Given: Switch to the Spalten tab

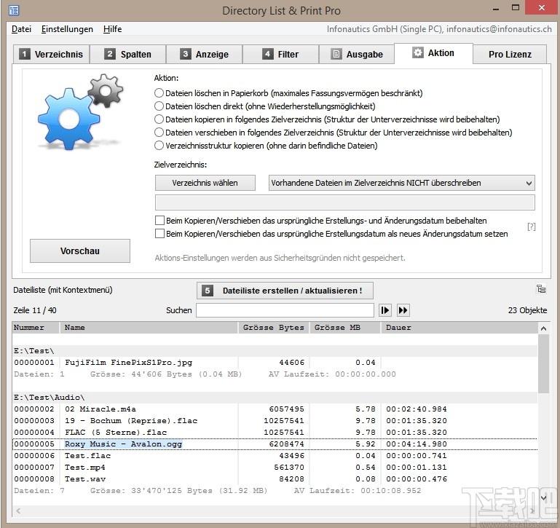Looking at the screenshot, I should [x=128, y=55].
